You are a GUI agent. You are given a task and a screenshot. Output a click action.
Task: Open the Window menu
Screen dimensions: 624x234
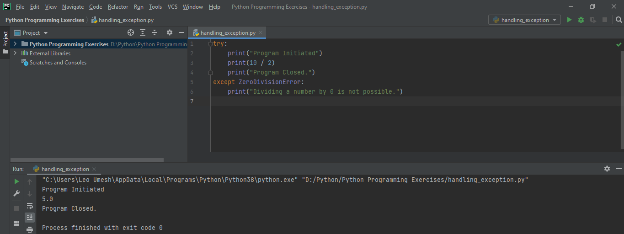(x=193, y=7)
